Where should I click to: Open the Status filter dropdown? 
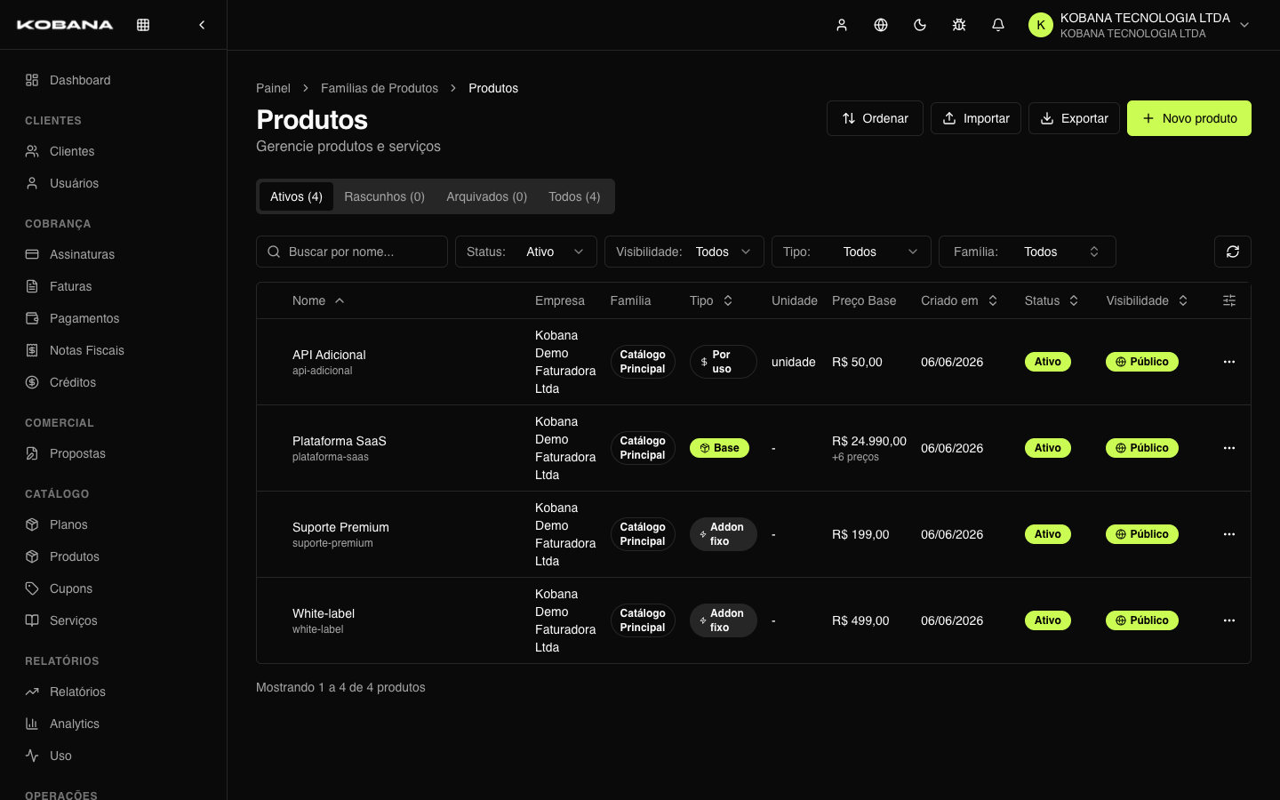(526, 252)
